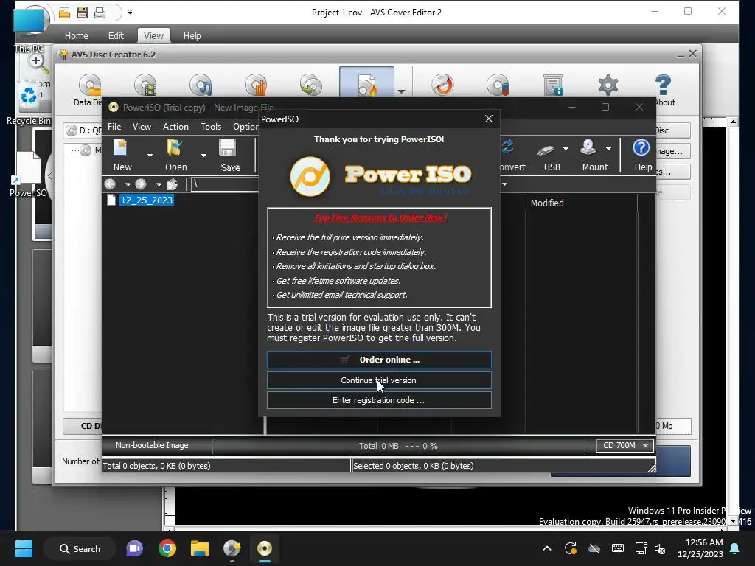Open File Explorer from the taskbar
755x566 pixels.
199,548
